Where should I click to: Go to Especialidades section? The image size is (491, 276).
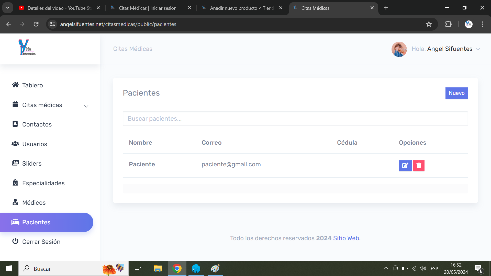[x=43, y=183]
